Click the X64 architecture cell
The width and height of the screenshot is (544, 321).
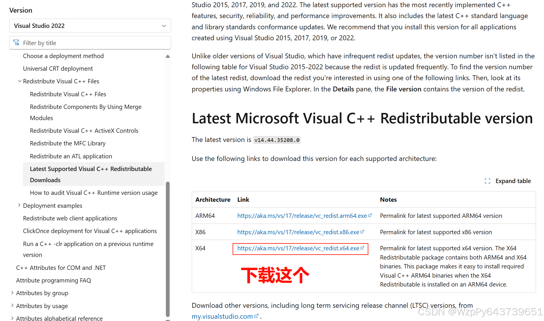(x=200, y=248)
